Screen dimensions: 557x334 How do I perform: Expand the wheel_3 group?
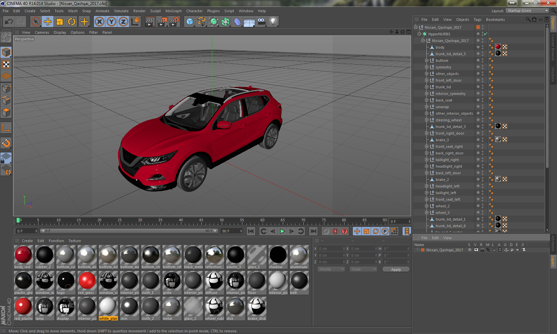(427, 213)
